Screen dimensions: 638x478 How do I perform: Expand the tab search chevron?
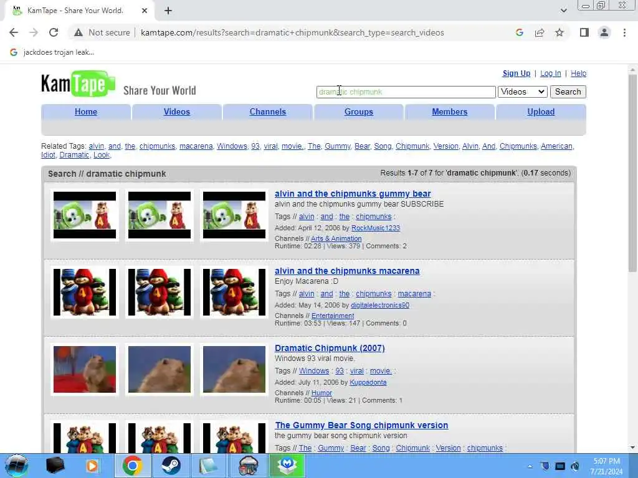(x=563, y=11)
